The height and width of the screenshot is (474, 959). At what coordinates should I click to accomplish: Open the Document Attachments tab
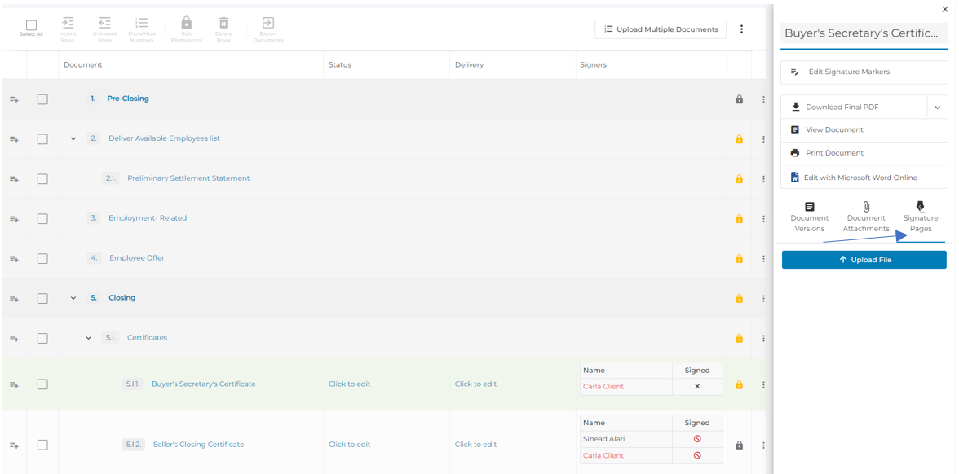pyautogui.click(x=865, y=217)
